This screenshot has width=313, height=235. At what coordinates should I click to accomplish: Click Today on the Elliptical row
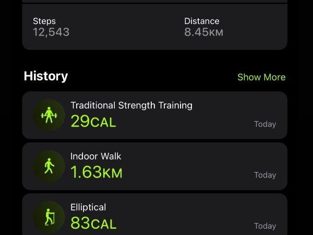point(264,226)
